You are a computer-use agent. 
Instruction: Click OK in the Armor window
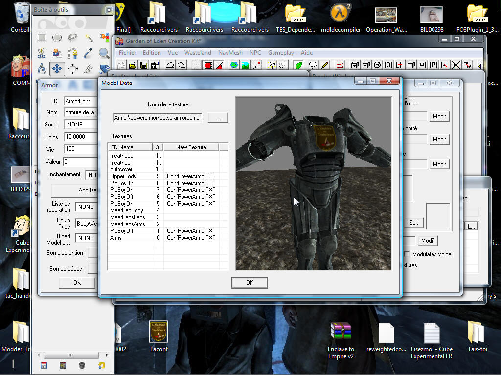coord(77,283)
